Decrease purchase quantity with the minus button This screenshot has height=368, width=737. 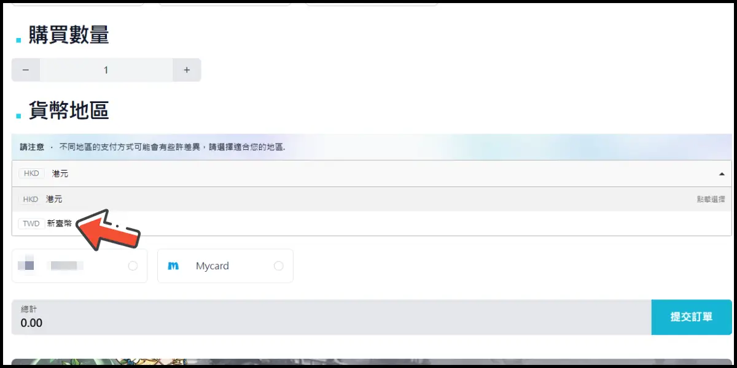(x=26, y=70)
